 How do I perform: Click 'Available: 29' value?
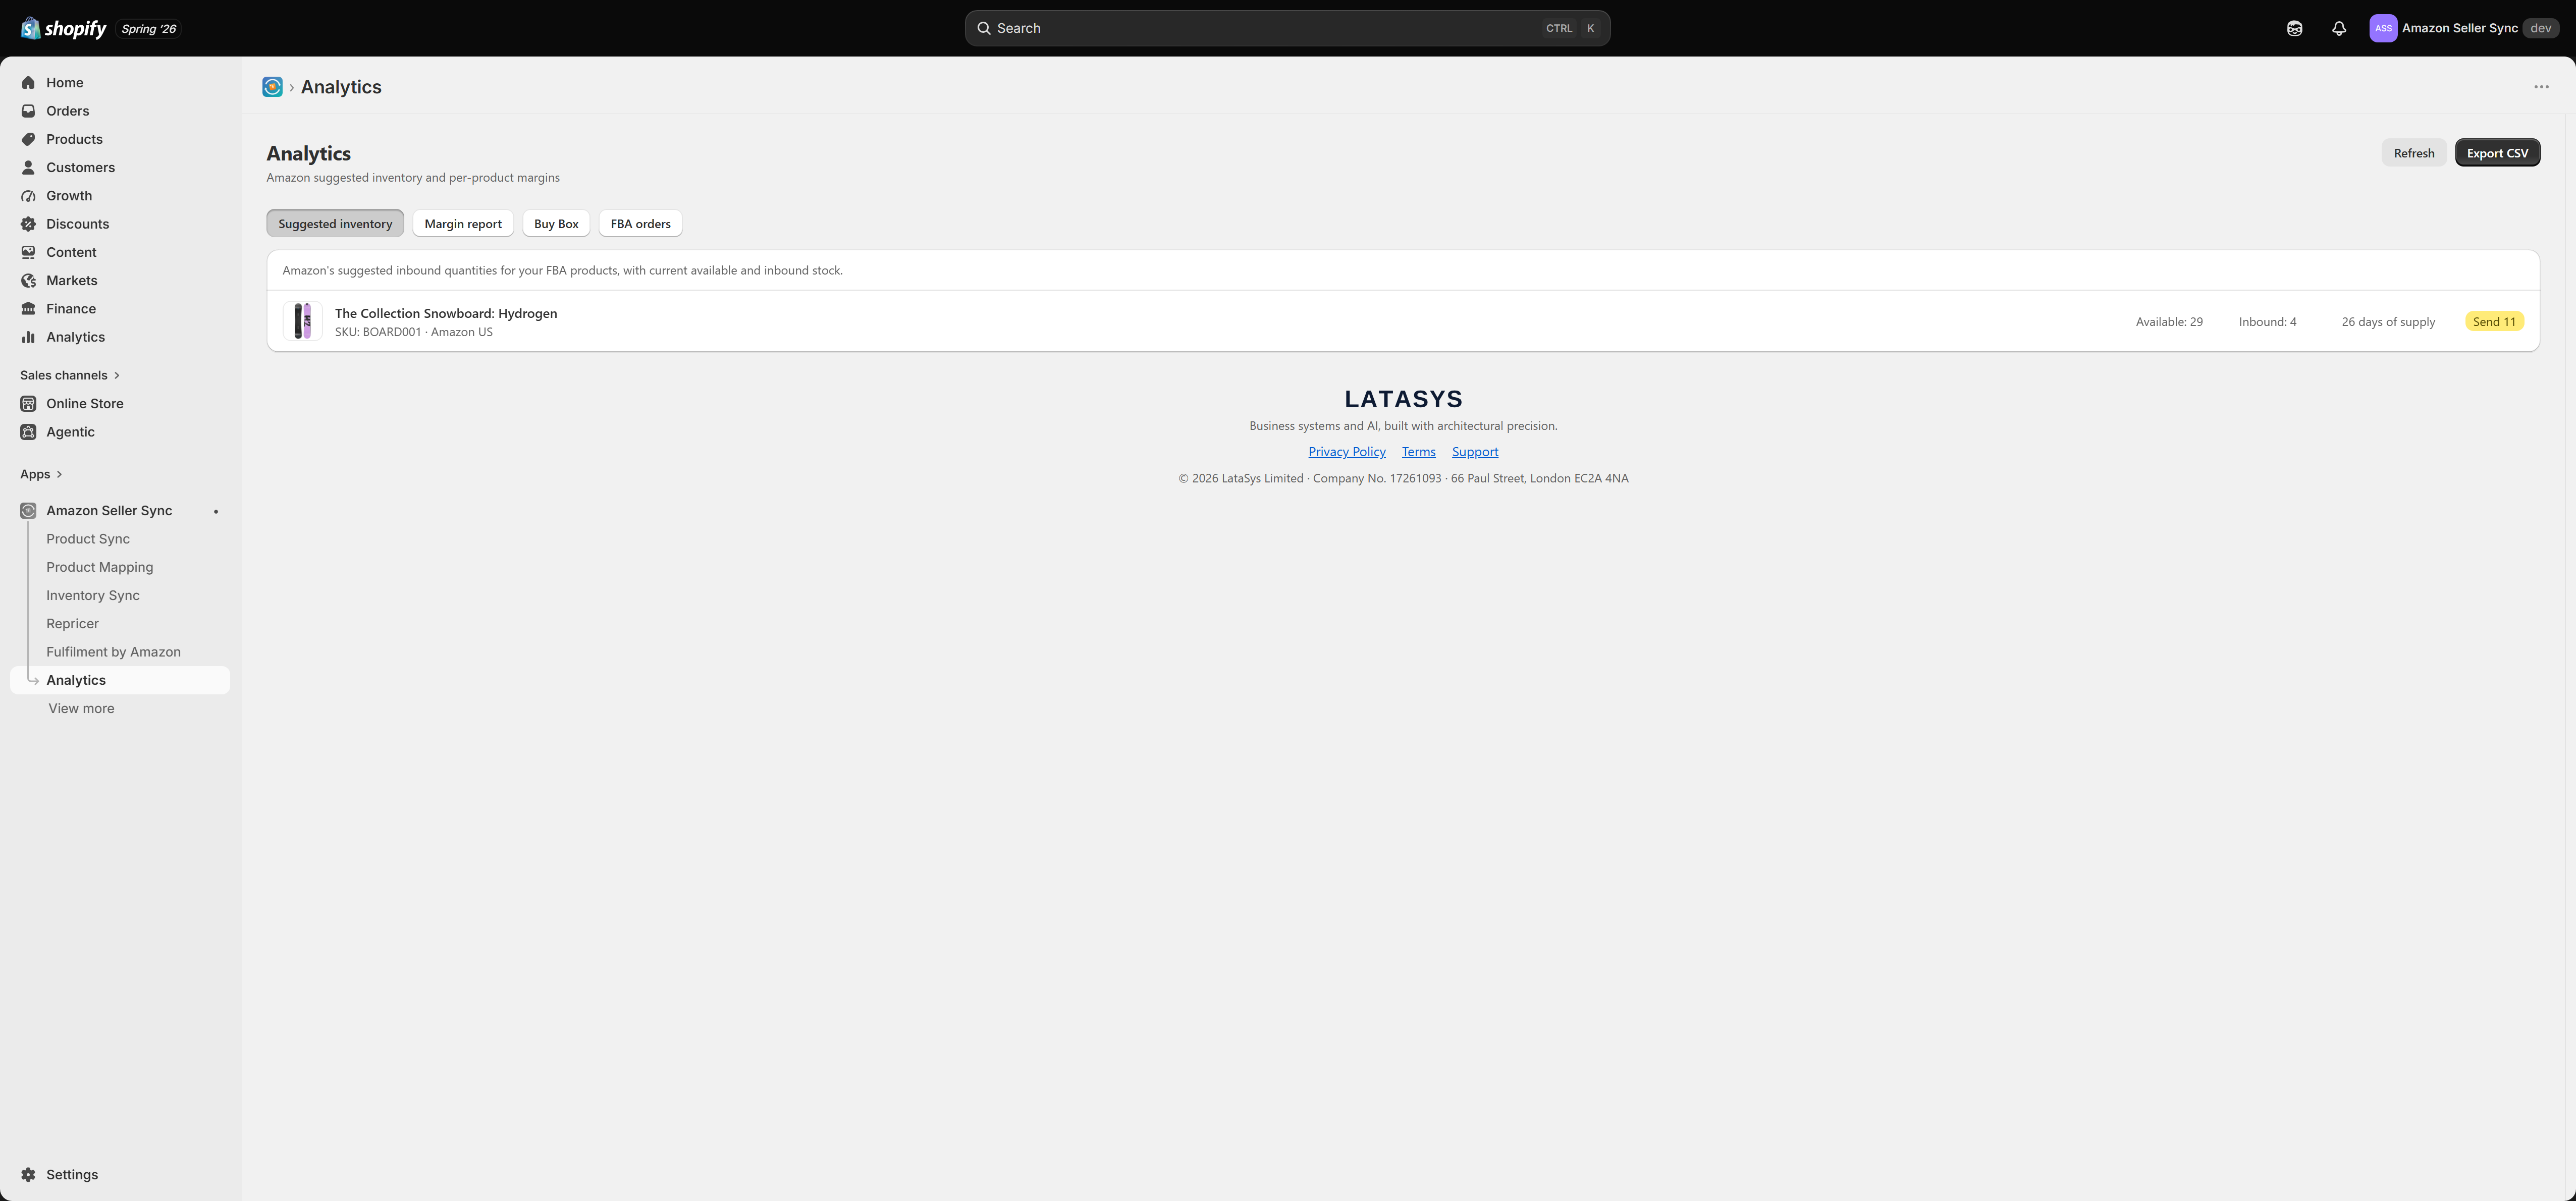2169,322
